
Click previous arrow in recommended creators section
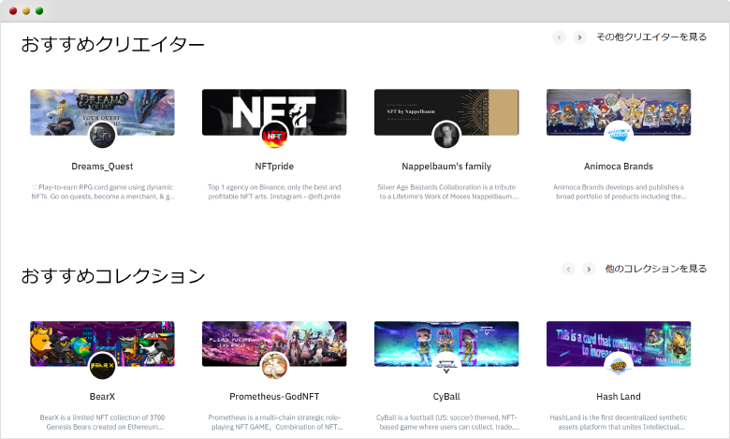click(559, 37)
